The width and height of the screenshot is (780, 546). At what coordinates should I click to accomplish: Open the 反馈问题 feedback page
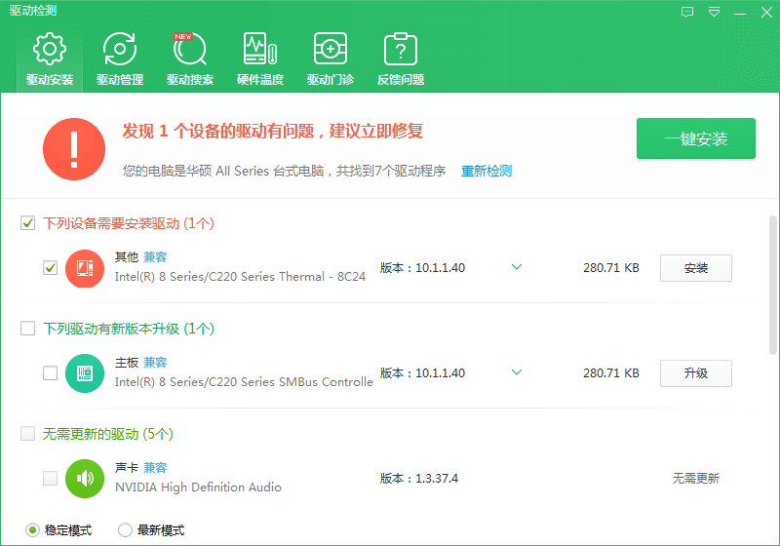(401, 58)
